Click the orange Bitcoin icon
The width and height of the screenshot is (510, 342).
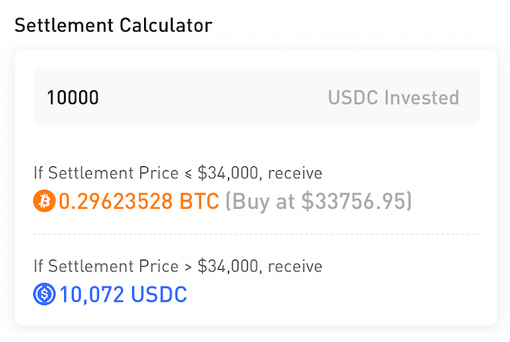(x=44, y=201)
